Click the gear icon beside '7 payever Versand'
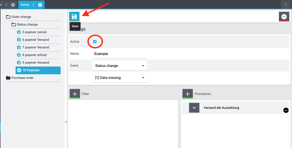The image size is (292, 148). point(19,47)
